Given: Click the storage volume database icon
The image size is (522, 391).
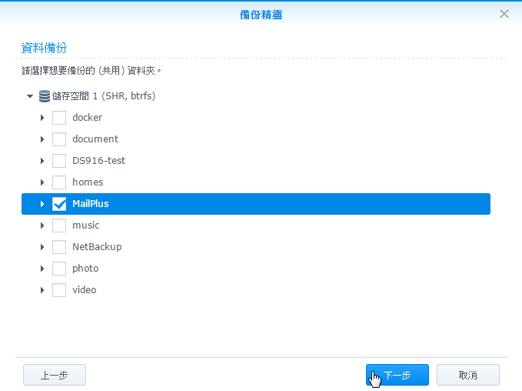Looking at the screenshot, I should (45, 96).
